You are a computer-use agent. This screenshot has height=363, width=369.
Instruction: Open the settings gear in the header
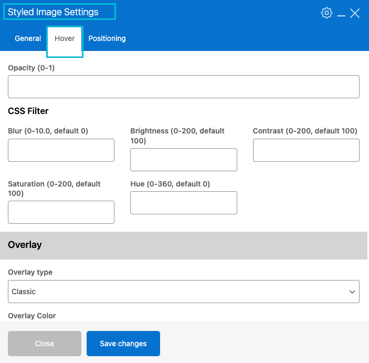click(x=326, y=13)
